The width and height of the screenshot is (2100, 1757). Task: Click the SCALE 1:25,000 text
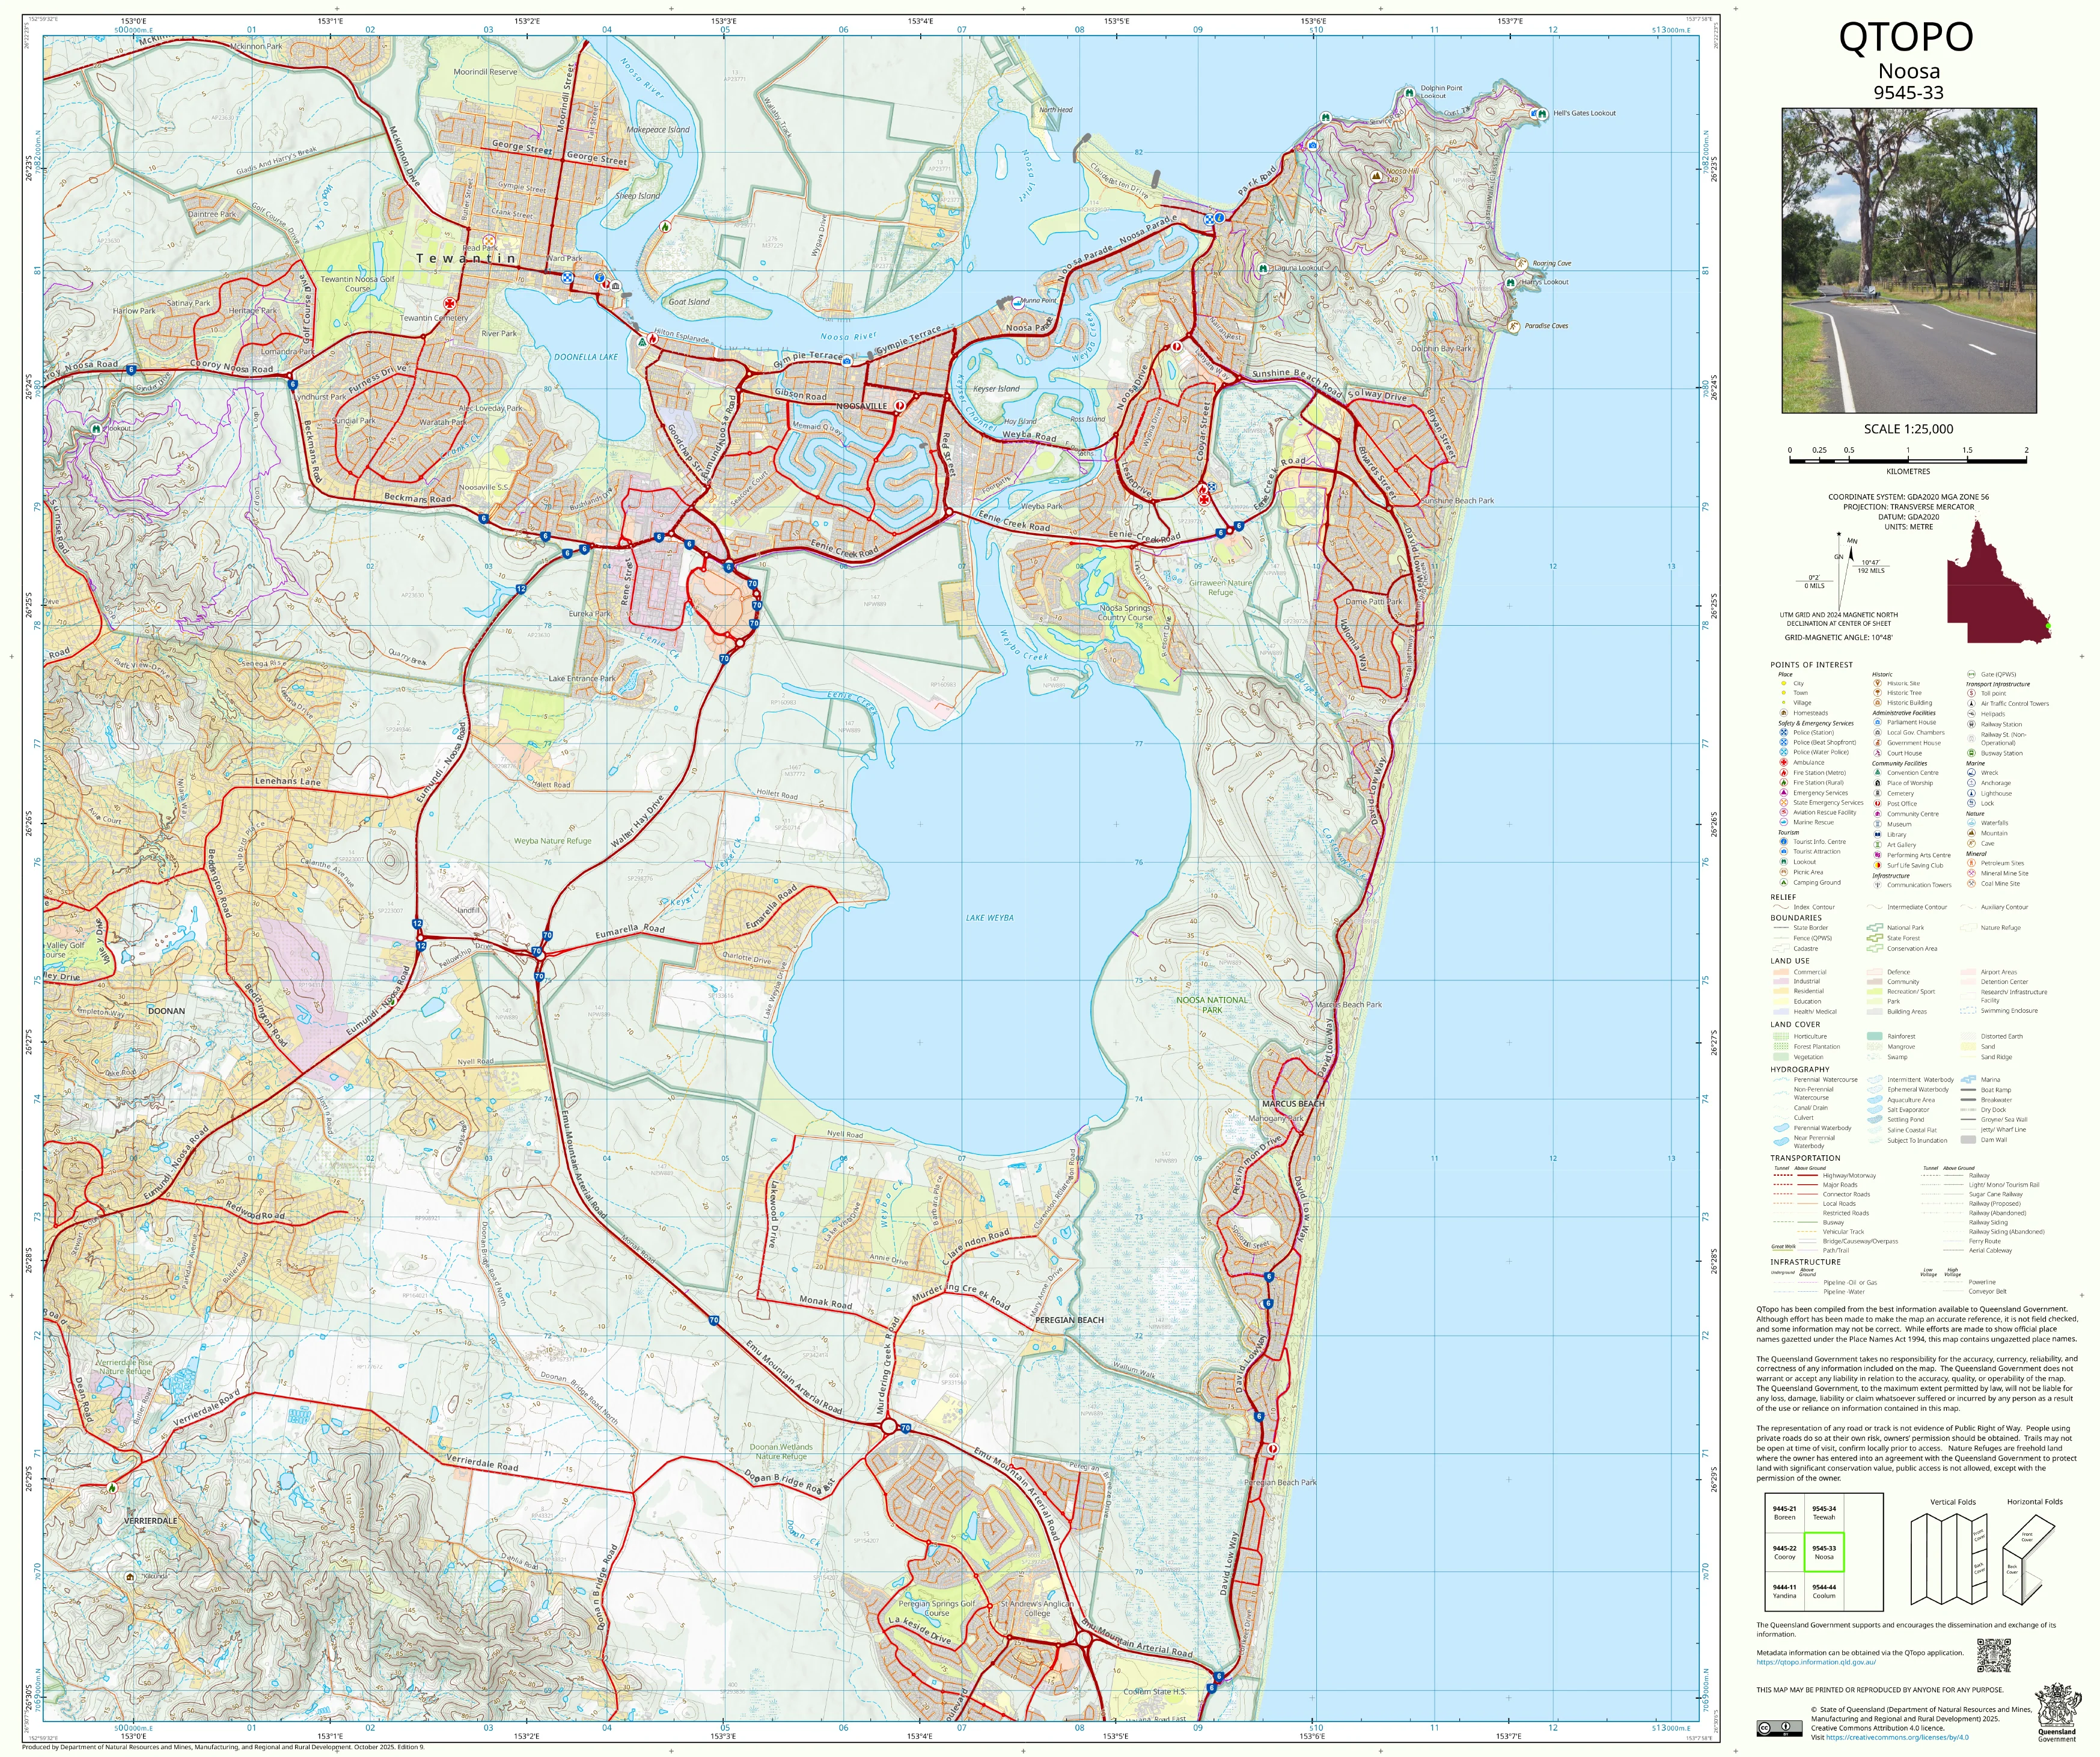pos(1908,429)
